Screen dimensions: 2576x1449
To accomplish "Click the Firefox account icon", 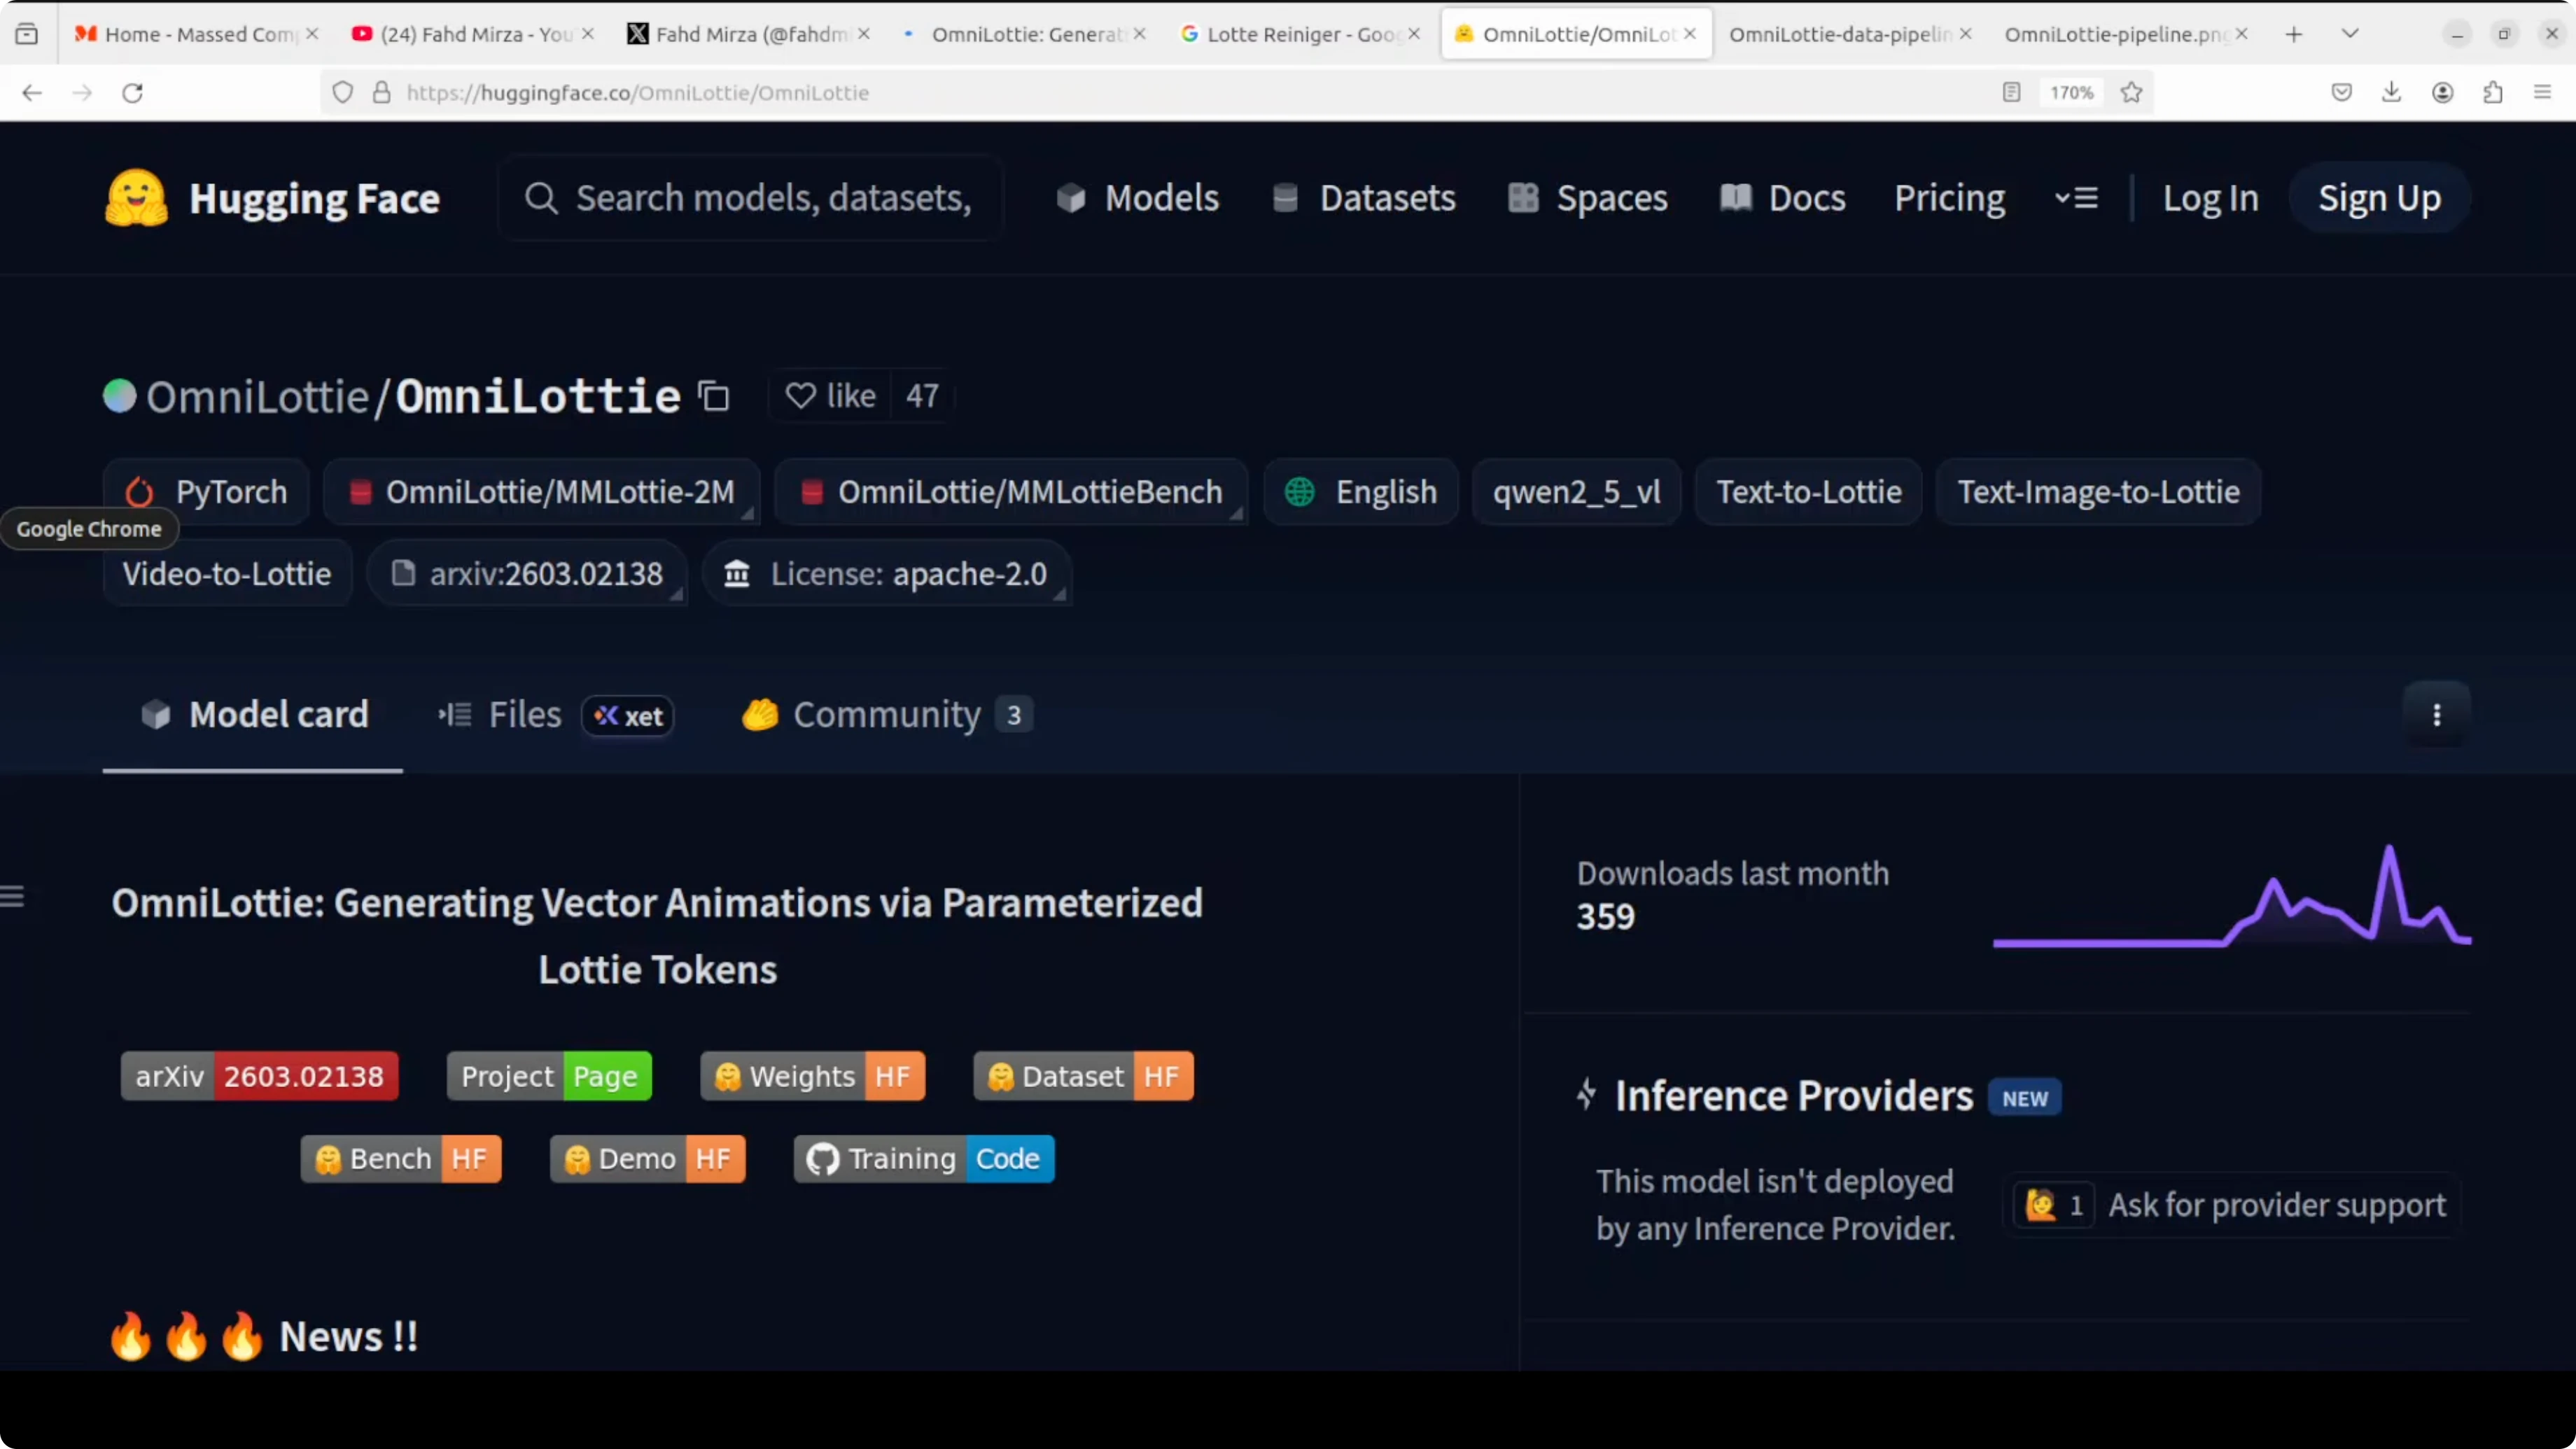I will pos(2443,92).
